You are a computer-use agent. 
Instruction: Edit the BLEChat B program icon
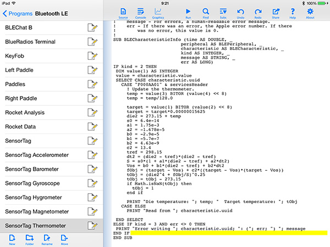coord(92,27)
